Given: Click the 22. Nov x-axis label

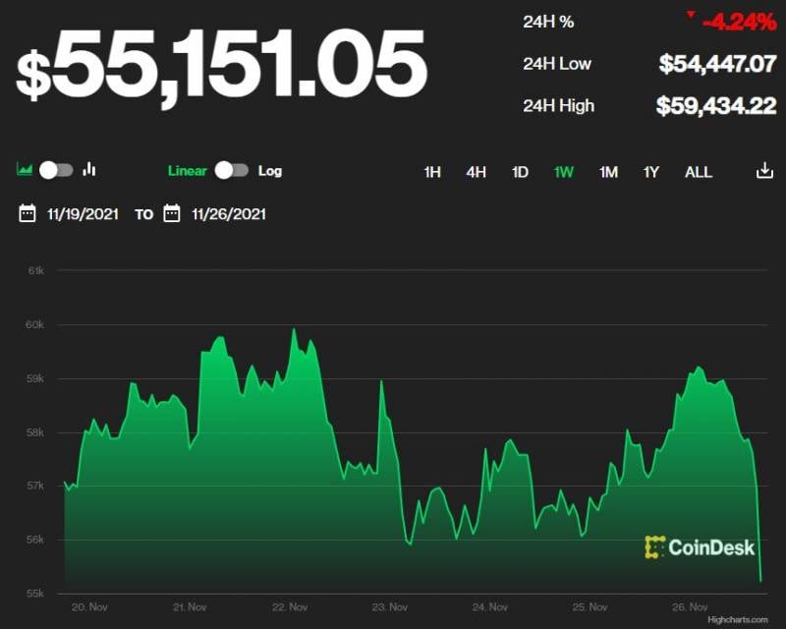Looking at the screenshot, I should click(290, 607).
